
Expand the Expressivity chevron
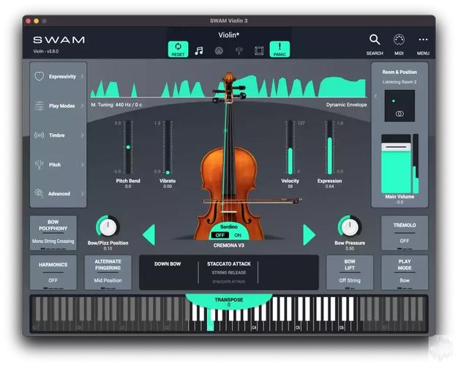coord(83,76)
